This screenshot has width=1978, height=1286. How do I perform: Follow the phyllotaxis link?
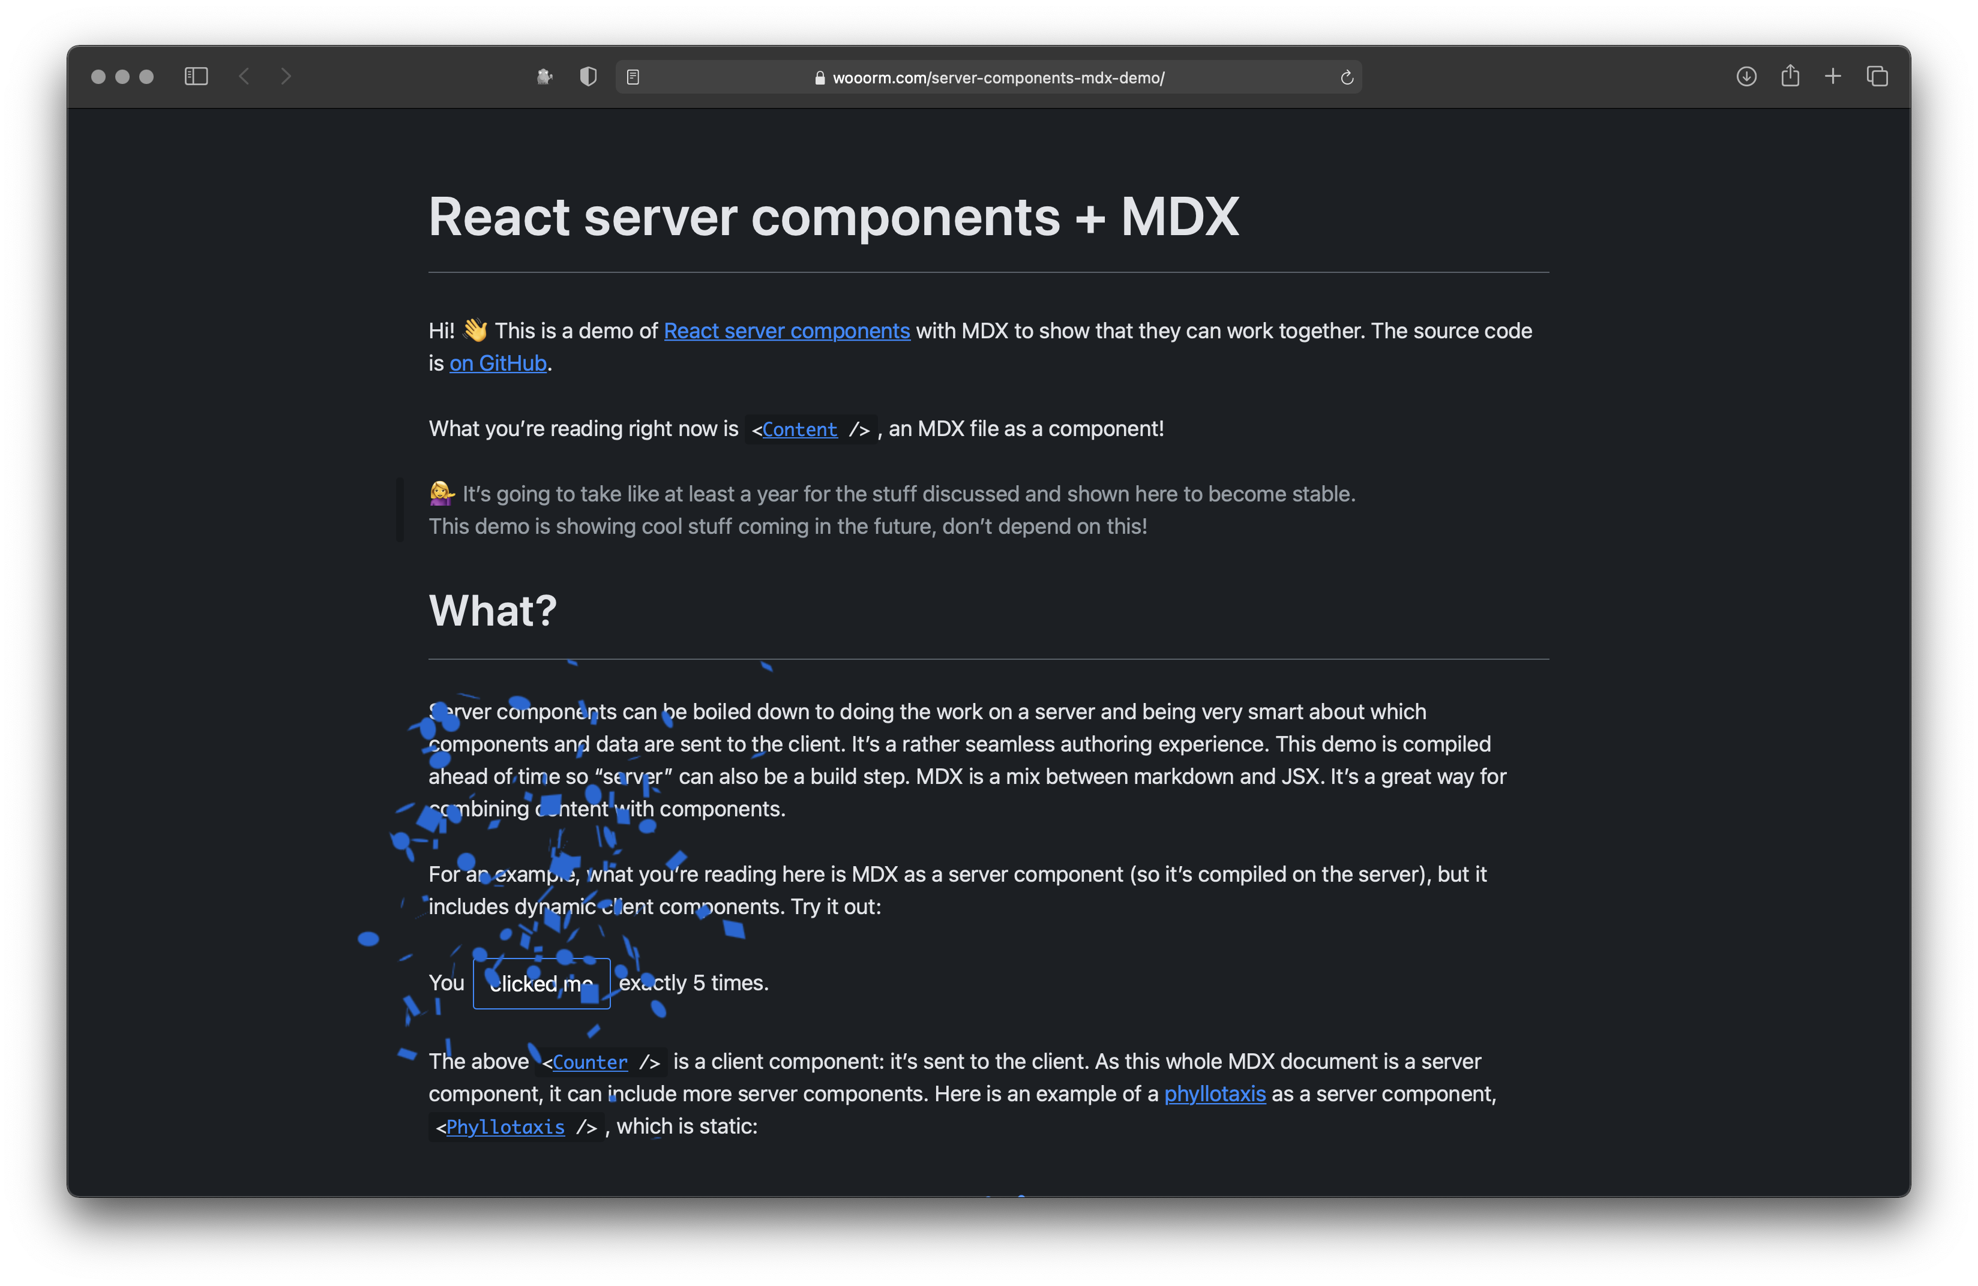(x=1214, y=1094)
